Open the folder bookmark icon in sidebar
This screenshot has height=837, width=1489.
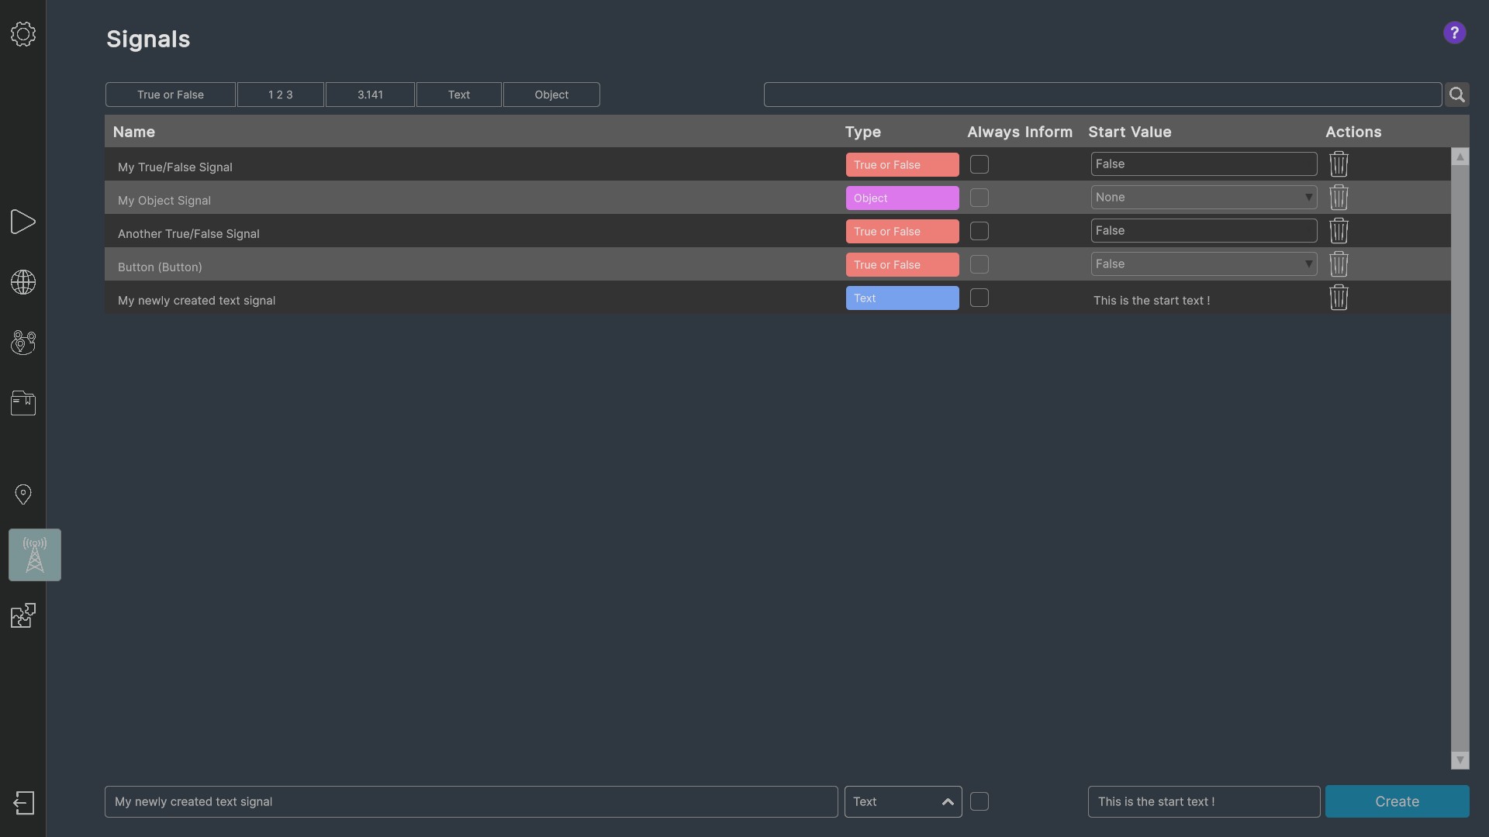(23, 403)
